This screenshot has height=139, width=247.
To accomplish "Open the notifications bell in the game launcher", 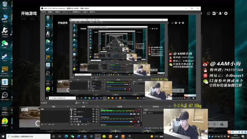I will tap(220, 13).
